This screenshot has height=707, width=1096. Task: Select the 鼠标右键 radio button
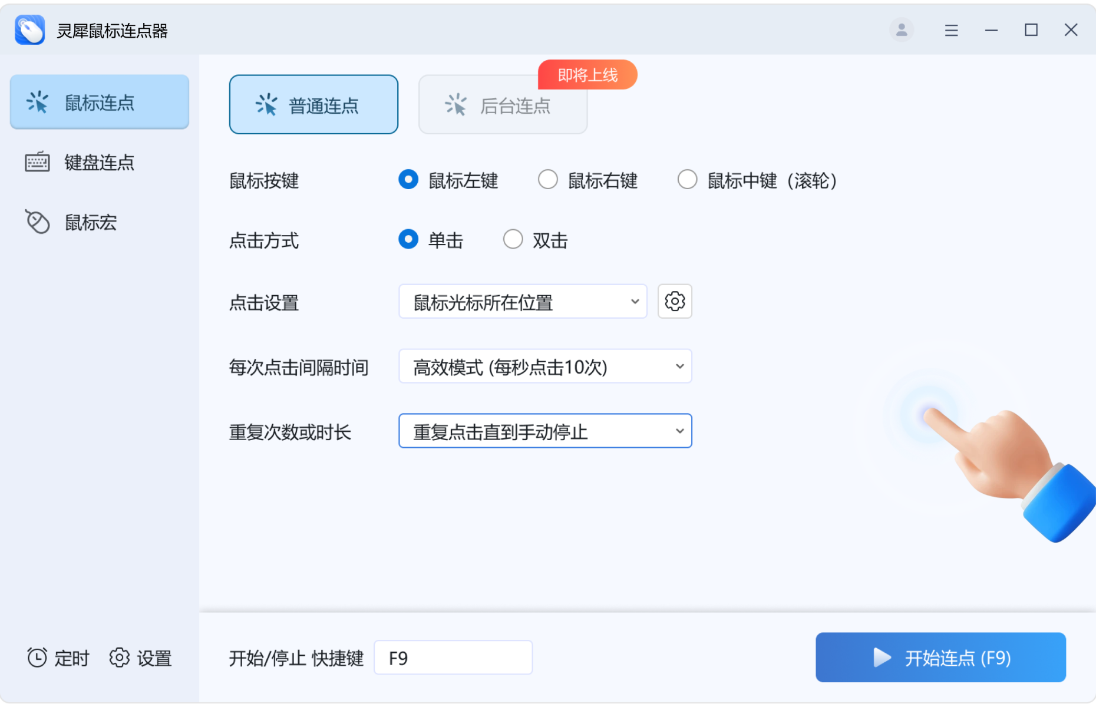coord(548,180)
